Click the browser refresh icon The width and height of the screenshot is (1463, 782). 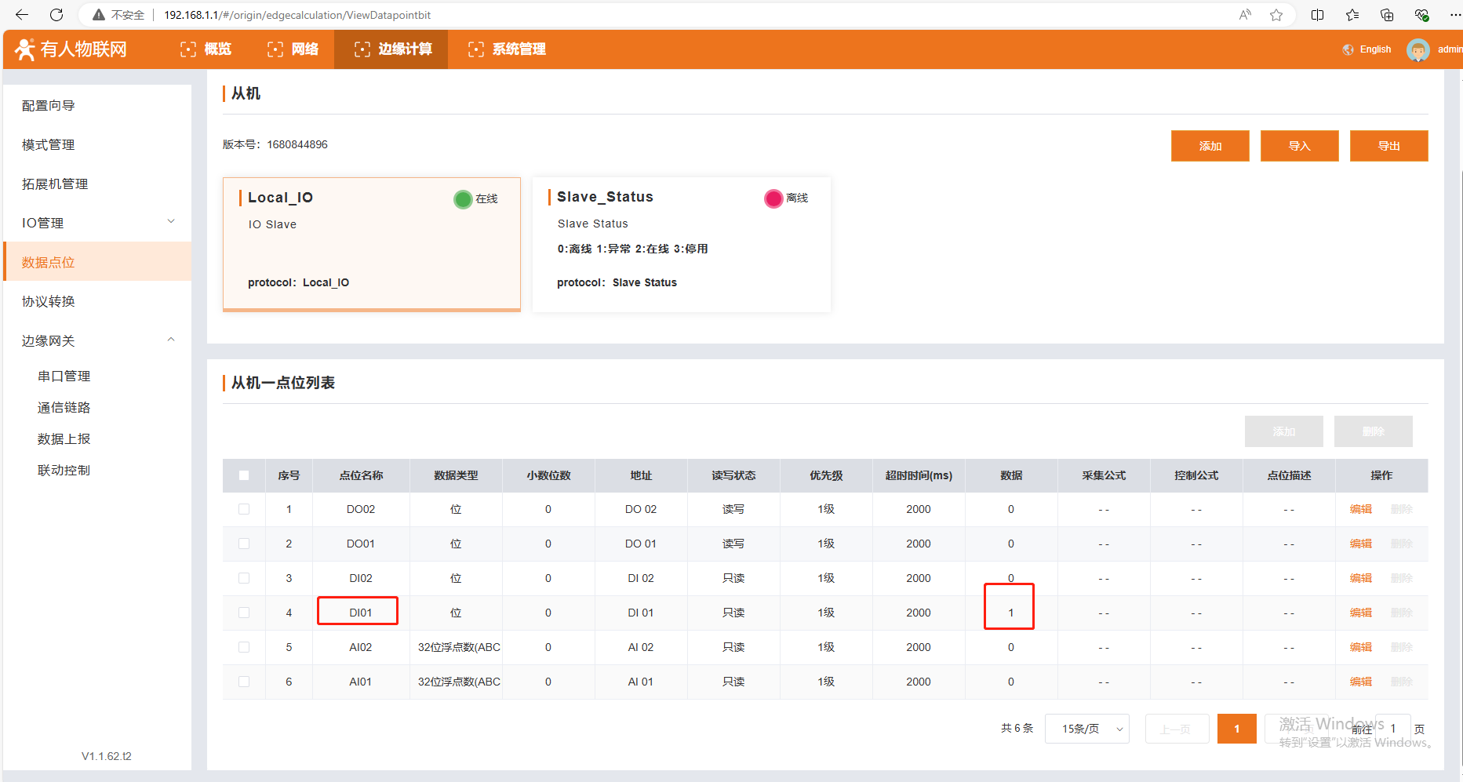click(56, 15)
